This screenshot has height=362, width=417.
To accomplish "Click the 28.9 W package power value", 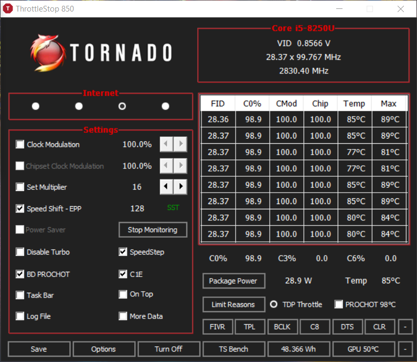I will (298, 281).
